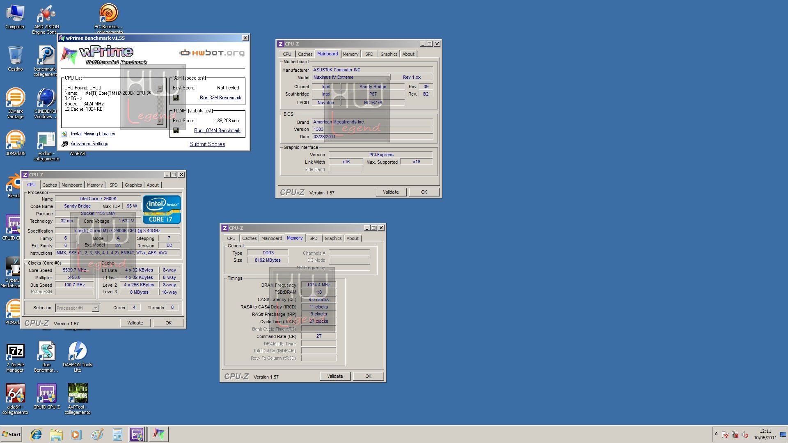This screenshot has width=788, height=443.
Task: Open wPrime Advanced Settings link
Action: pos(89,144)
